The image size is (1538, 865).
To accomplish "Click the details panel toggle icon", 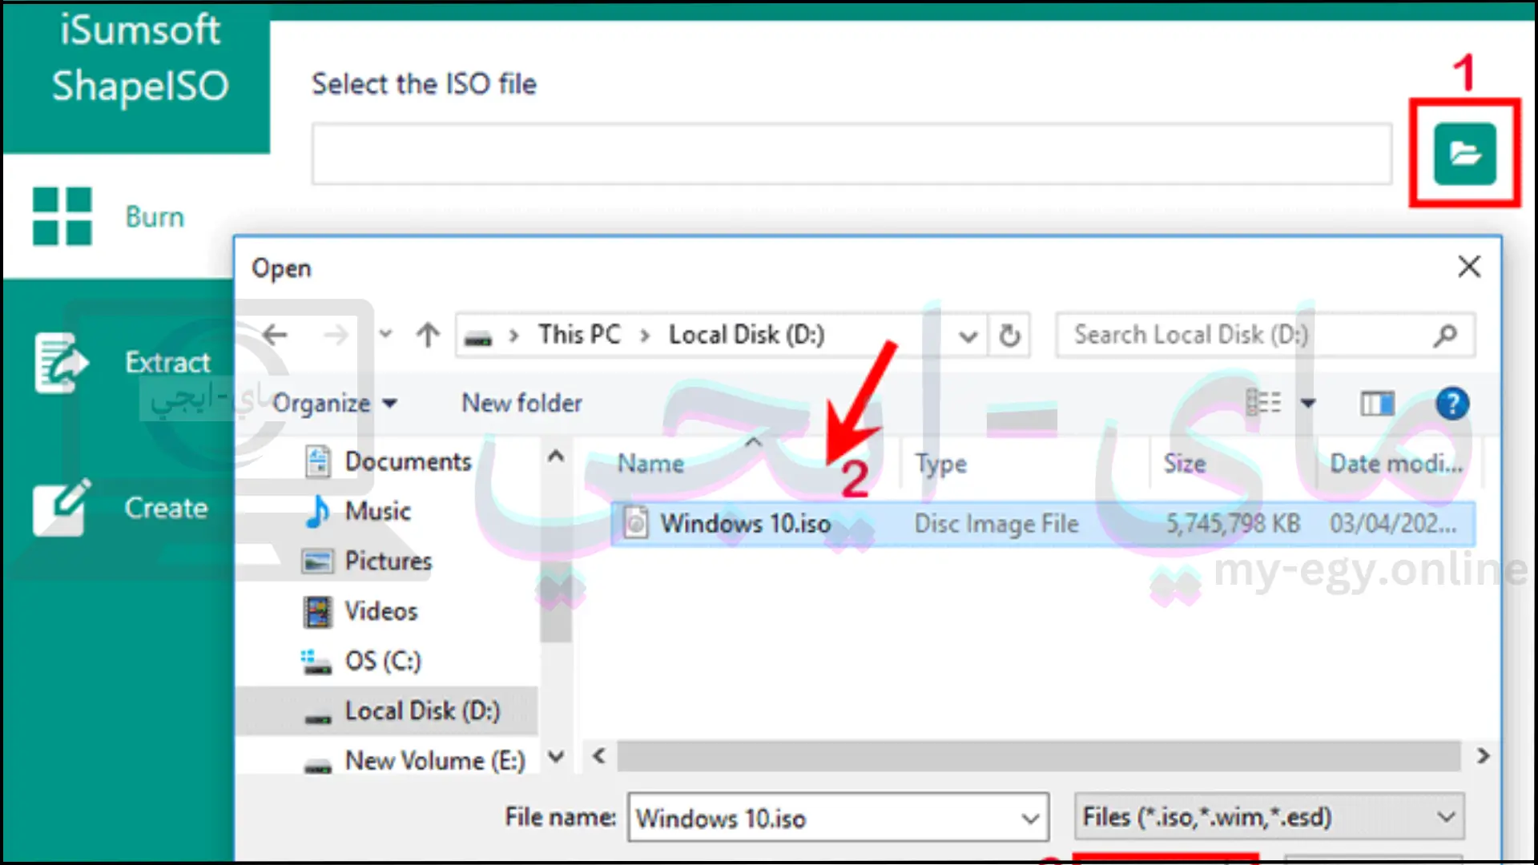I will (1379, 404).
